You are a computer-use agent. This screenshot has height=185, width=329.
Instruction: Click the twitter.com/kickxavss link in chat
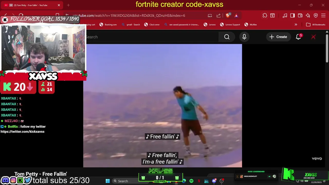click(x=22, y=132)
